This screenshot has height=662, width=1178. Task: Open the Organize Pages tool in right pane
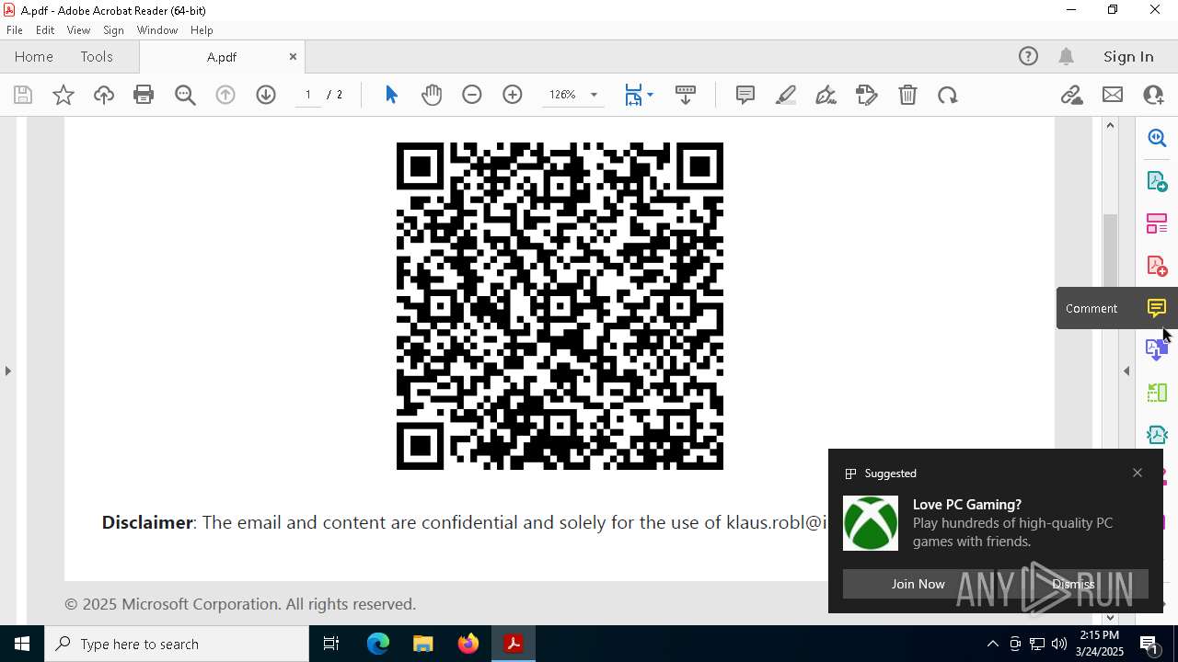click(1157, 223)
